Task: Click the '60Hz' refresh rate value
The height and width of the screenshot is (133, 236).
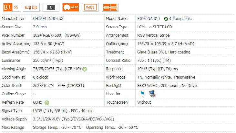Action: tap(37, 102)
